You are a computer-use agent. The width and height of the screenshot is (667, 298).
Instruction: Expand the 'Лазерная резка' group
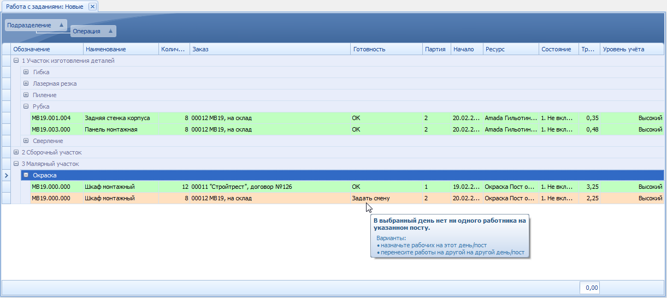pos(26,84)
